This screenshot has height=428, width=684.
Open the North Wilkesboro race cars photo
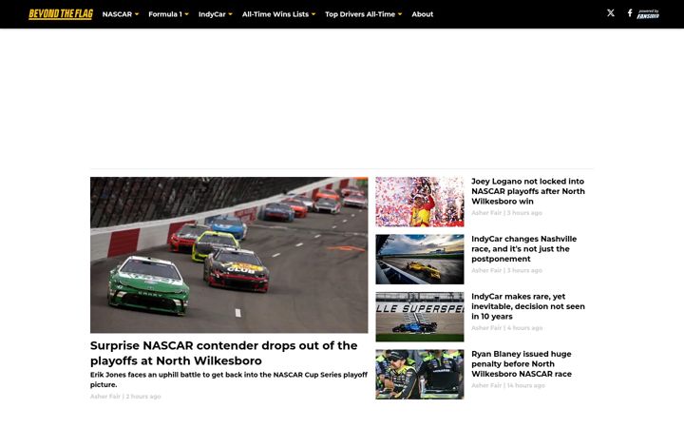[229, 255]
